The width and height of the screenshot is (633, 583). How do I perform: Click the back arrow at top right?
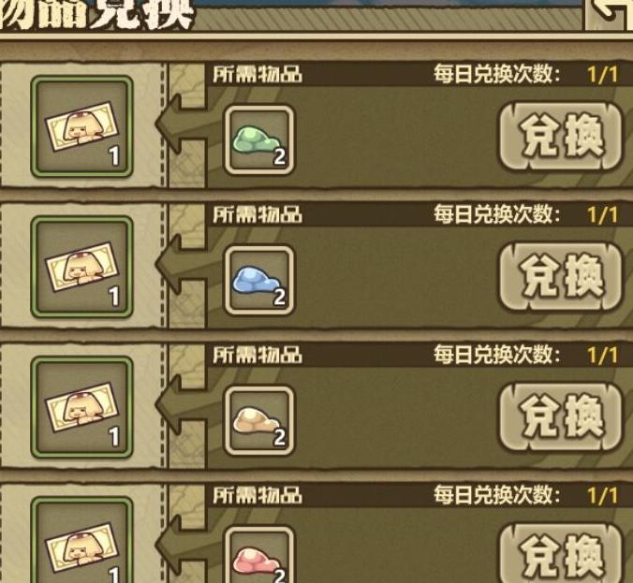pyautogui.click(x=610, y=13)
